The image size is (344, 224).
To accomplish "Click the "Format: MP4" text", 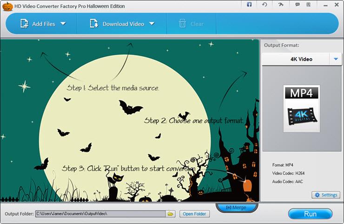I will point(283,165).
